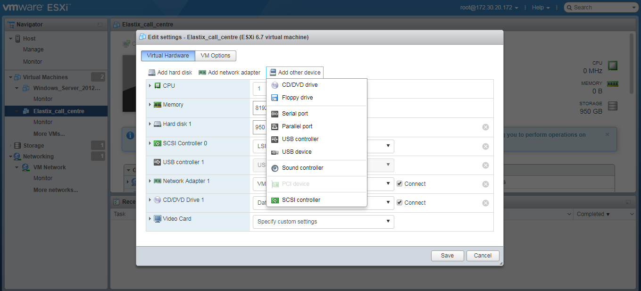
Task: Select Serial port in the device menu
Action: tap(316, 114)
